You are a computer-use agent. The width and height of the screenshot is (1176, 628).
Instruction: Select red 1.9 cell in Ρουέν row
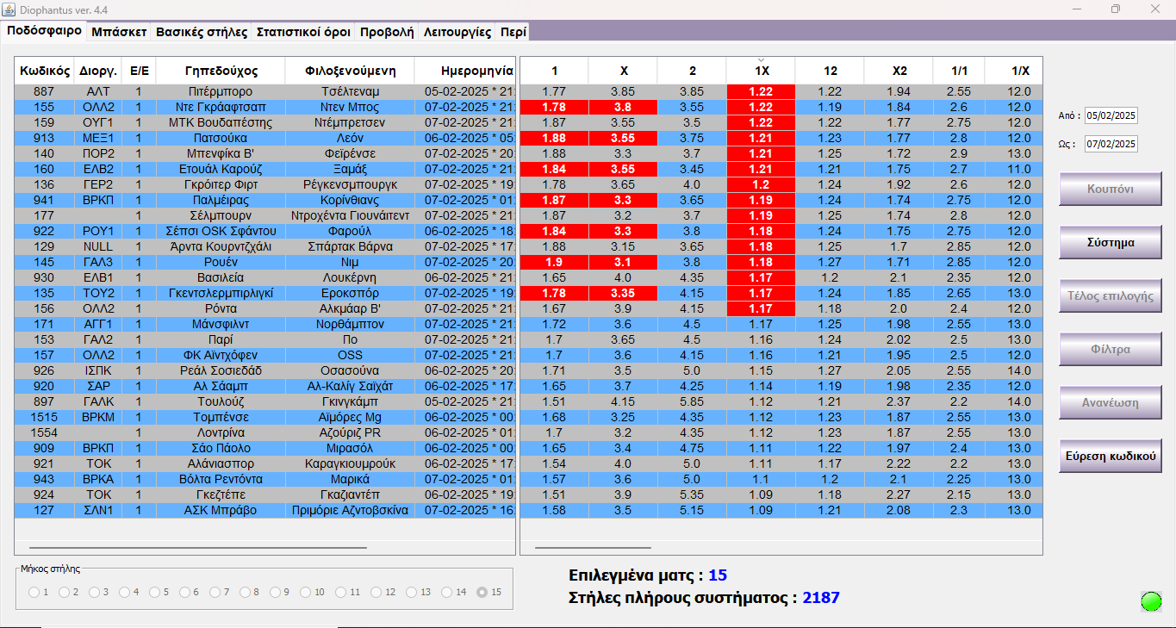554,262
